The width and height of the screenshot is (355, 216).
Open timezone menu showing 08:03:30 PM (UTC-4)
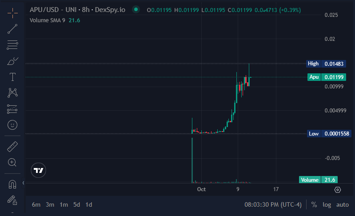click(273, 205)
